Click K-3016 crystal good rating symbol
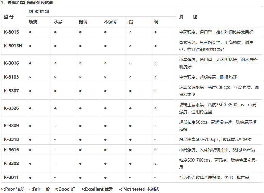The width and height of the screenshot is (264, 193). click(55, 64)
